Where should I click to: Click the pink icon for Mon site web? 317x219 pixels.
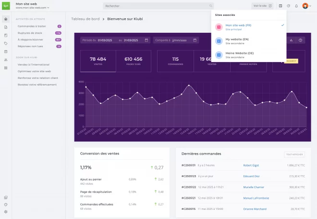(219, 27)
